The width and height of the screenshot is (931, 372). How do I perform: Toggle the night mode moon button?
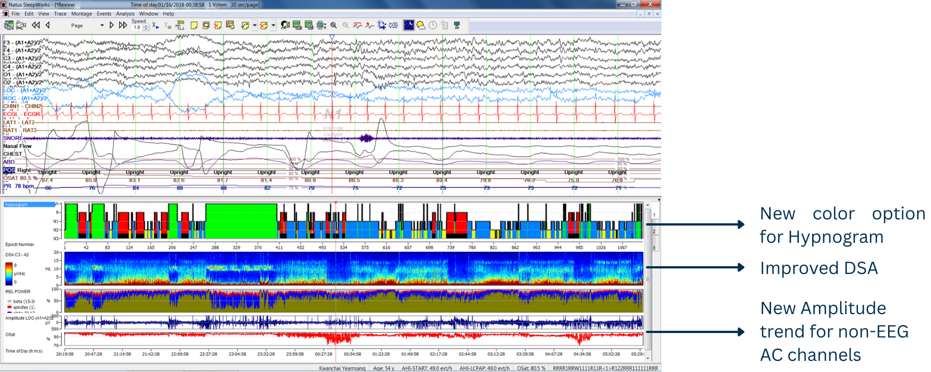[x=409, y=25]
